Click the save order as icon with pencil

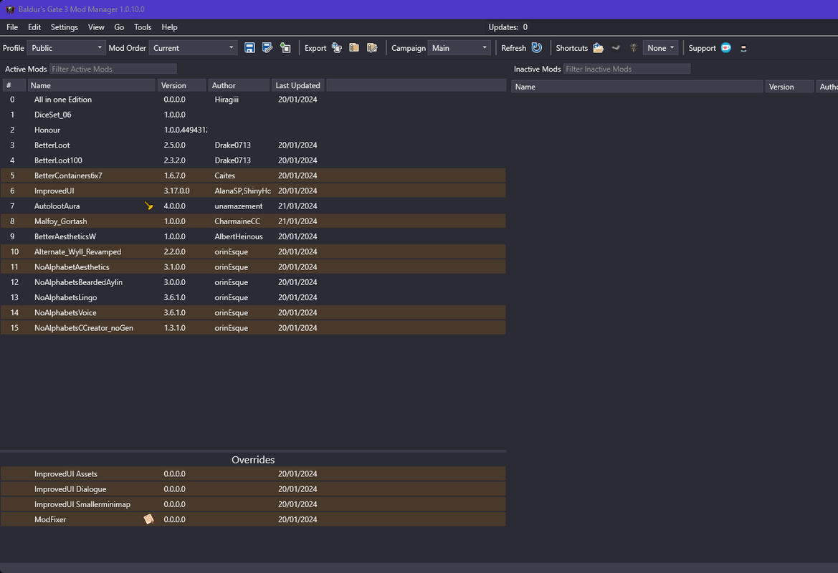tap(267, 48)
